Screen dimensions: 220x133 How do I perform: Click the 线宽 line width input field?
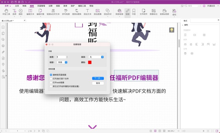pos(61,57)
